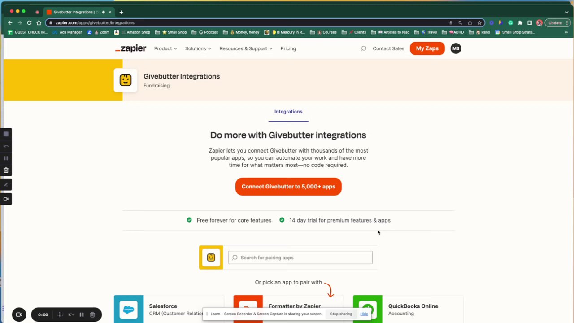This screenshot has height=323, width=574.
Task: Open the Courses bookmark folder
Action: [x=326, y=32]
